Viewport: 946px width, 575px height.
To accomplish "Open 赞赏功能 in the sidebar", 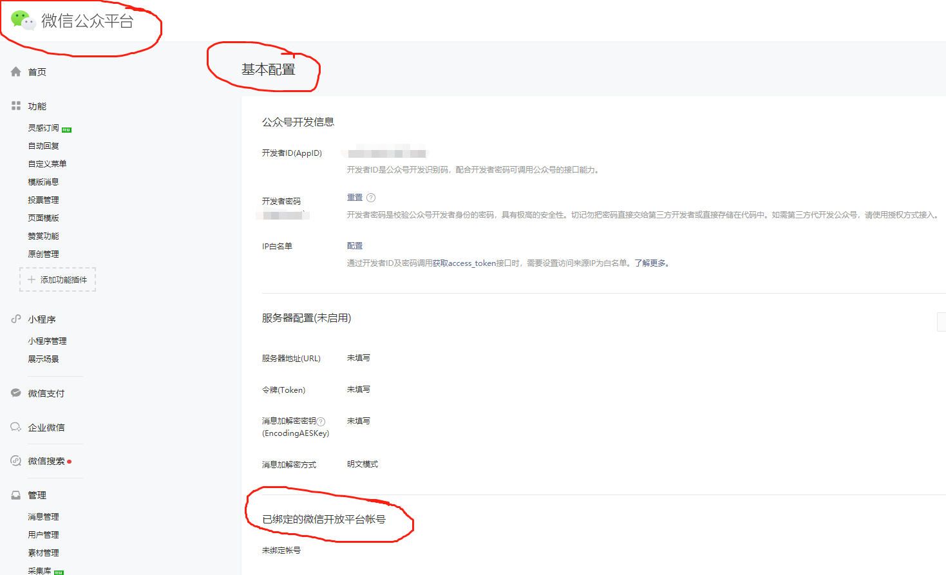I will pyautogui.click(x=44, y=236).
